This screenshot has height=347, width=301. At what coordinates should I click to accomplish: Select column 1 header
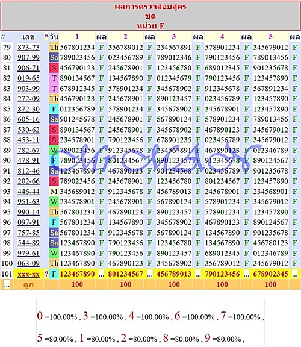pos(77,37)
